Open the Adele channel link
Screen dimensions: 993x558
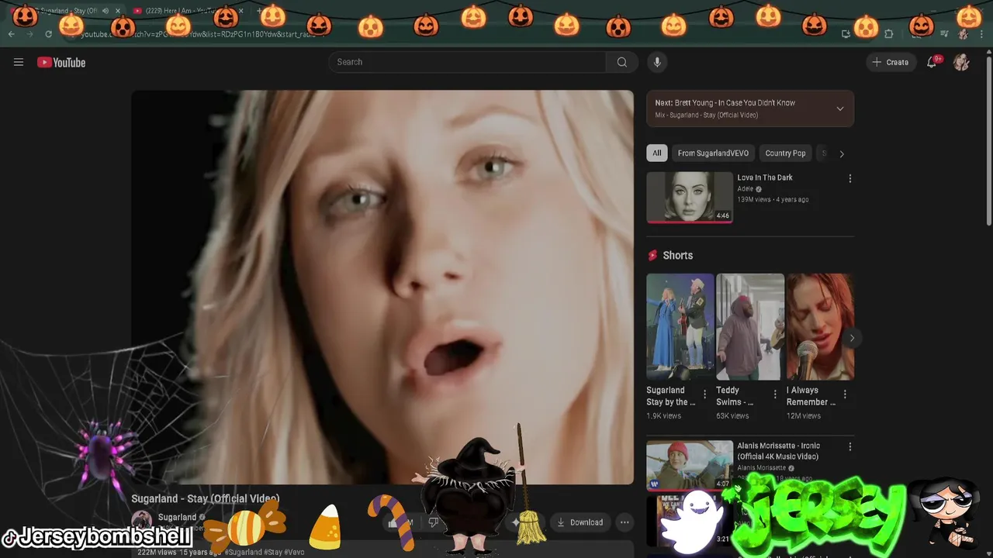coord(746,188)
